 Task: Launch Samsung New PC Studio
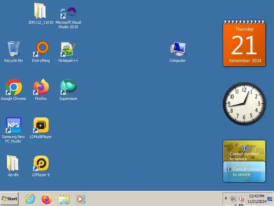tap(13, 130)
